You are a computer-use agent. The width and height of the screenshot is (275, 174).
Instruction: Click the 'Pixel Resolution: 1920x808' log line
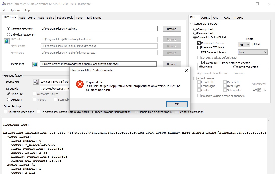tap(37, 149)
